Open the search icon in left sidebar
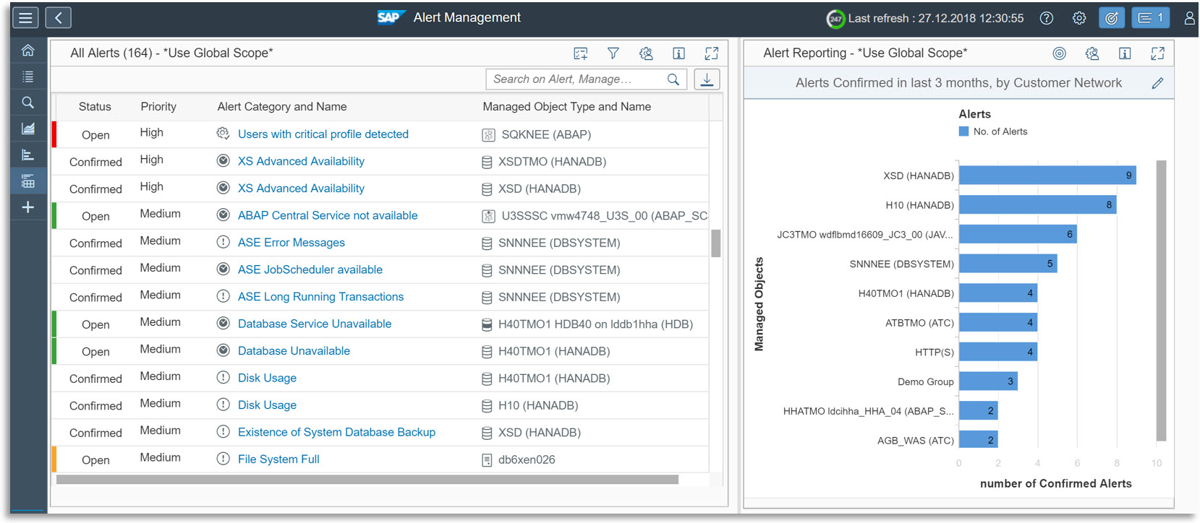1200x523 pixels. 28,103
